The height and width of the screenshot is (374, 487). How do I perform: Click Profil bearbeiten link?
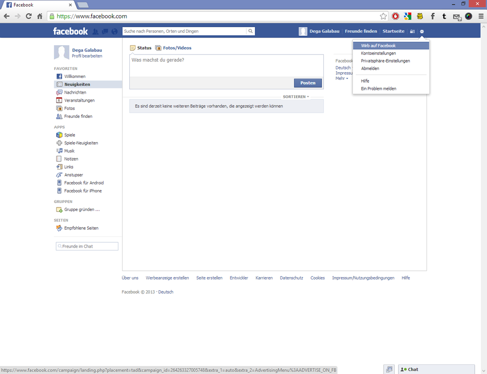tap(87, 56)
